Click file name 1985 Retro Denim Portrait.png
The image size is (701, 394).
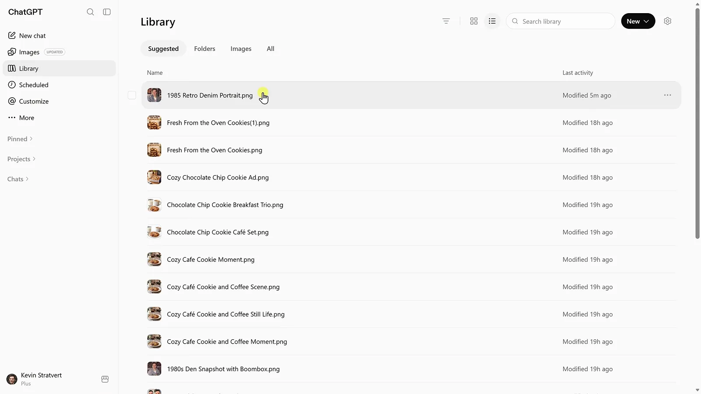(210, 95)
